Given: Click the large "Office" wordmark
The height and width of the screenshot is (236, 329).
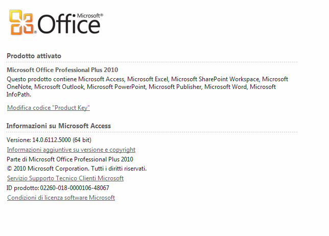Looking at the screenshot, I should coord(69,25).
